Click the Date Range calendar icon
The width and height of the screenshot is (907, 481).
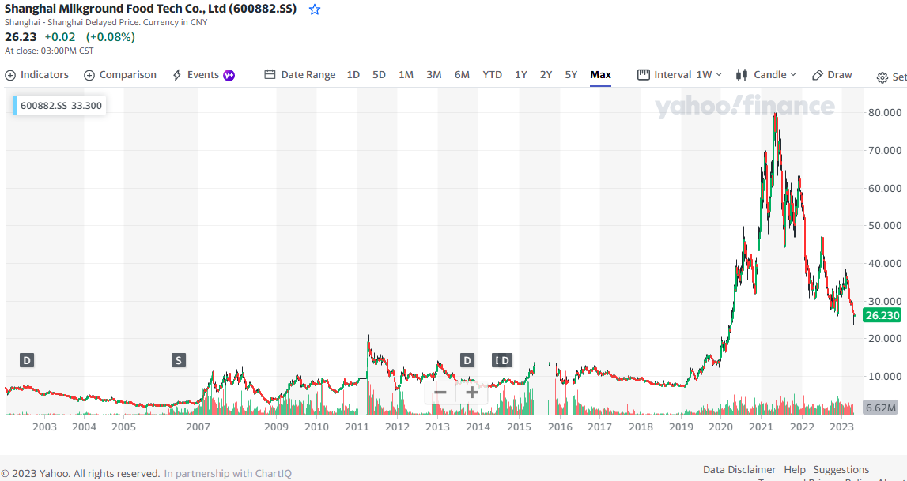tap(270, 74)
